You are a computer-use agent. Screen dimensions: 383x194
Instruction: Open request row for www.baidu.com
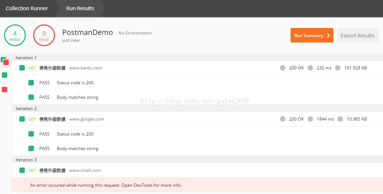(197, 68)
